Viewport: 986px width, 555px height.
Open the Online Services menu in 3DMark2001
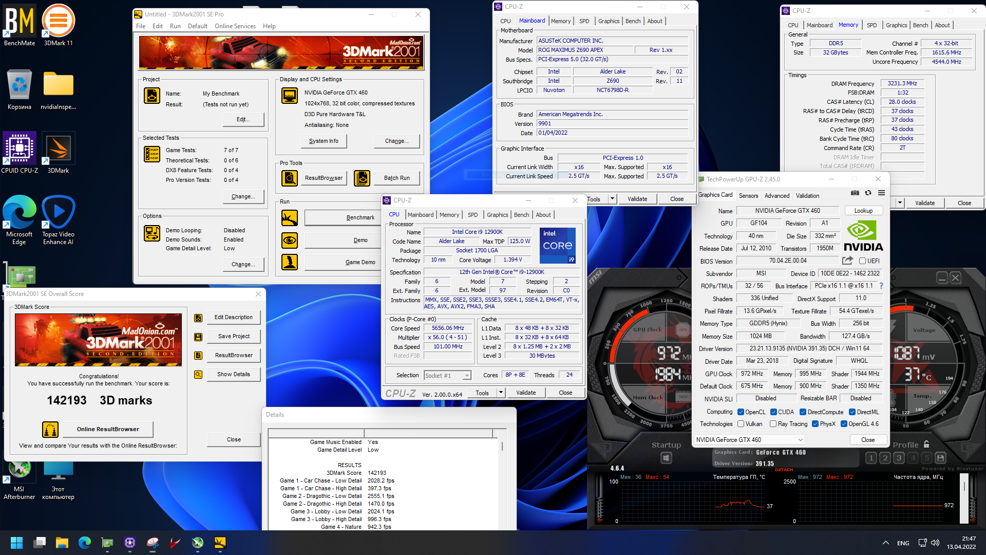coord(235,26)
